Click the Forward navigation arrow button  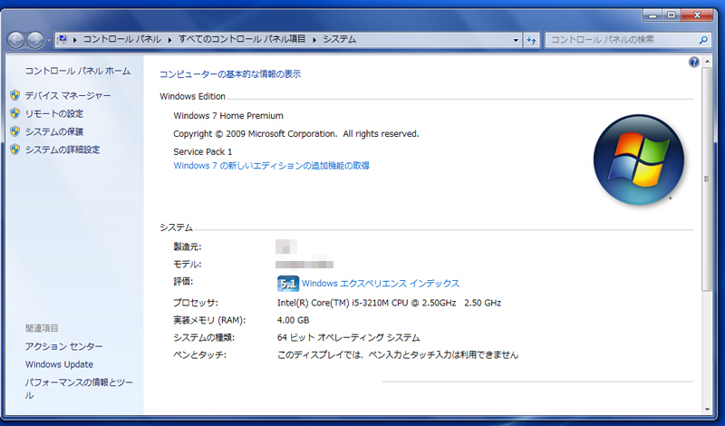click(35, 40)
